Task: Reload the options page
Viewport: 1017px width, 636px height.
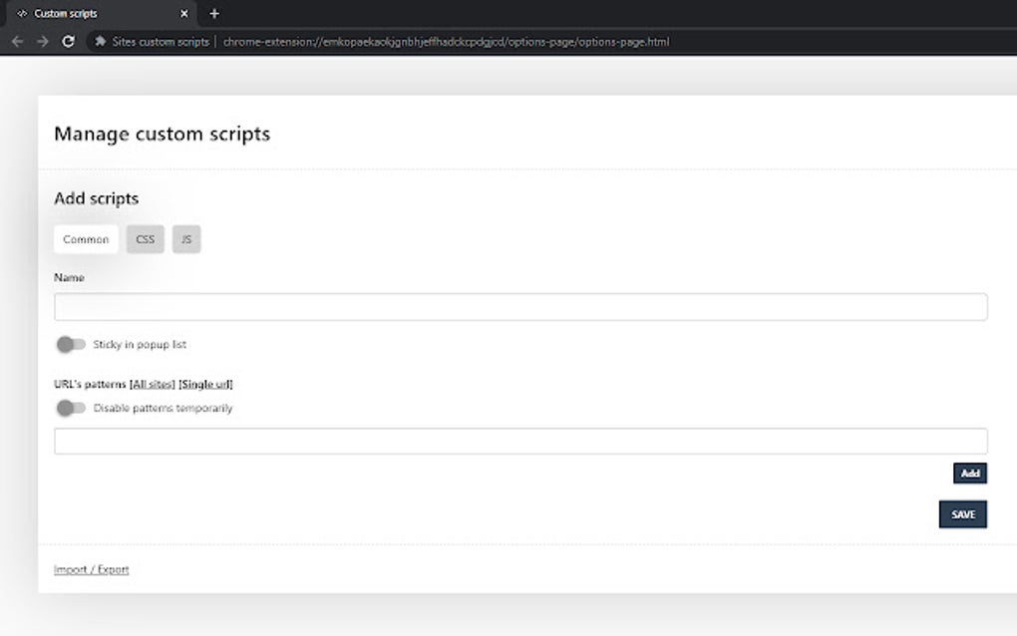Action: click(68, 42)
